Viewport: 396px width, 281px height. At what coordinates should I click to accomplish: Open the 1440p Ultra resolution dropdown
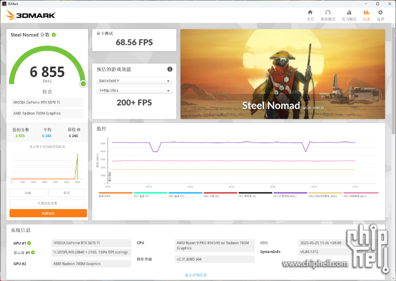(134, 90)
